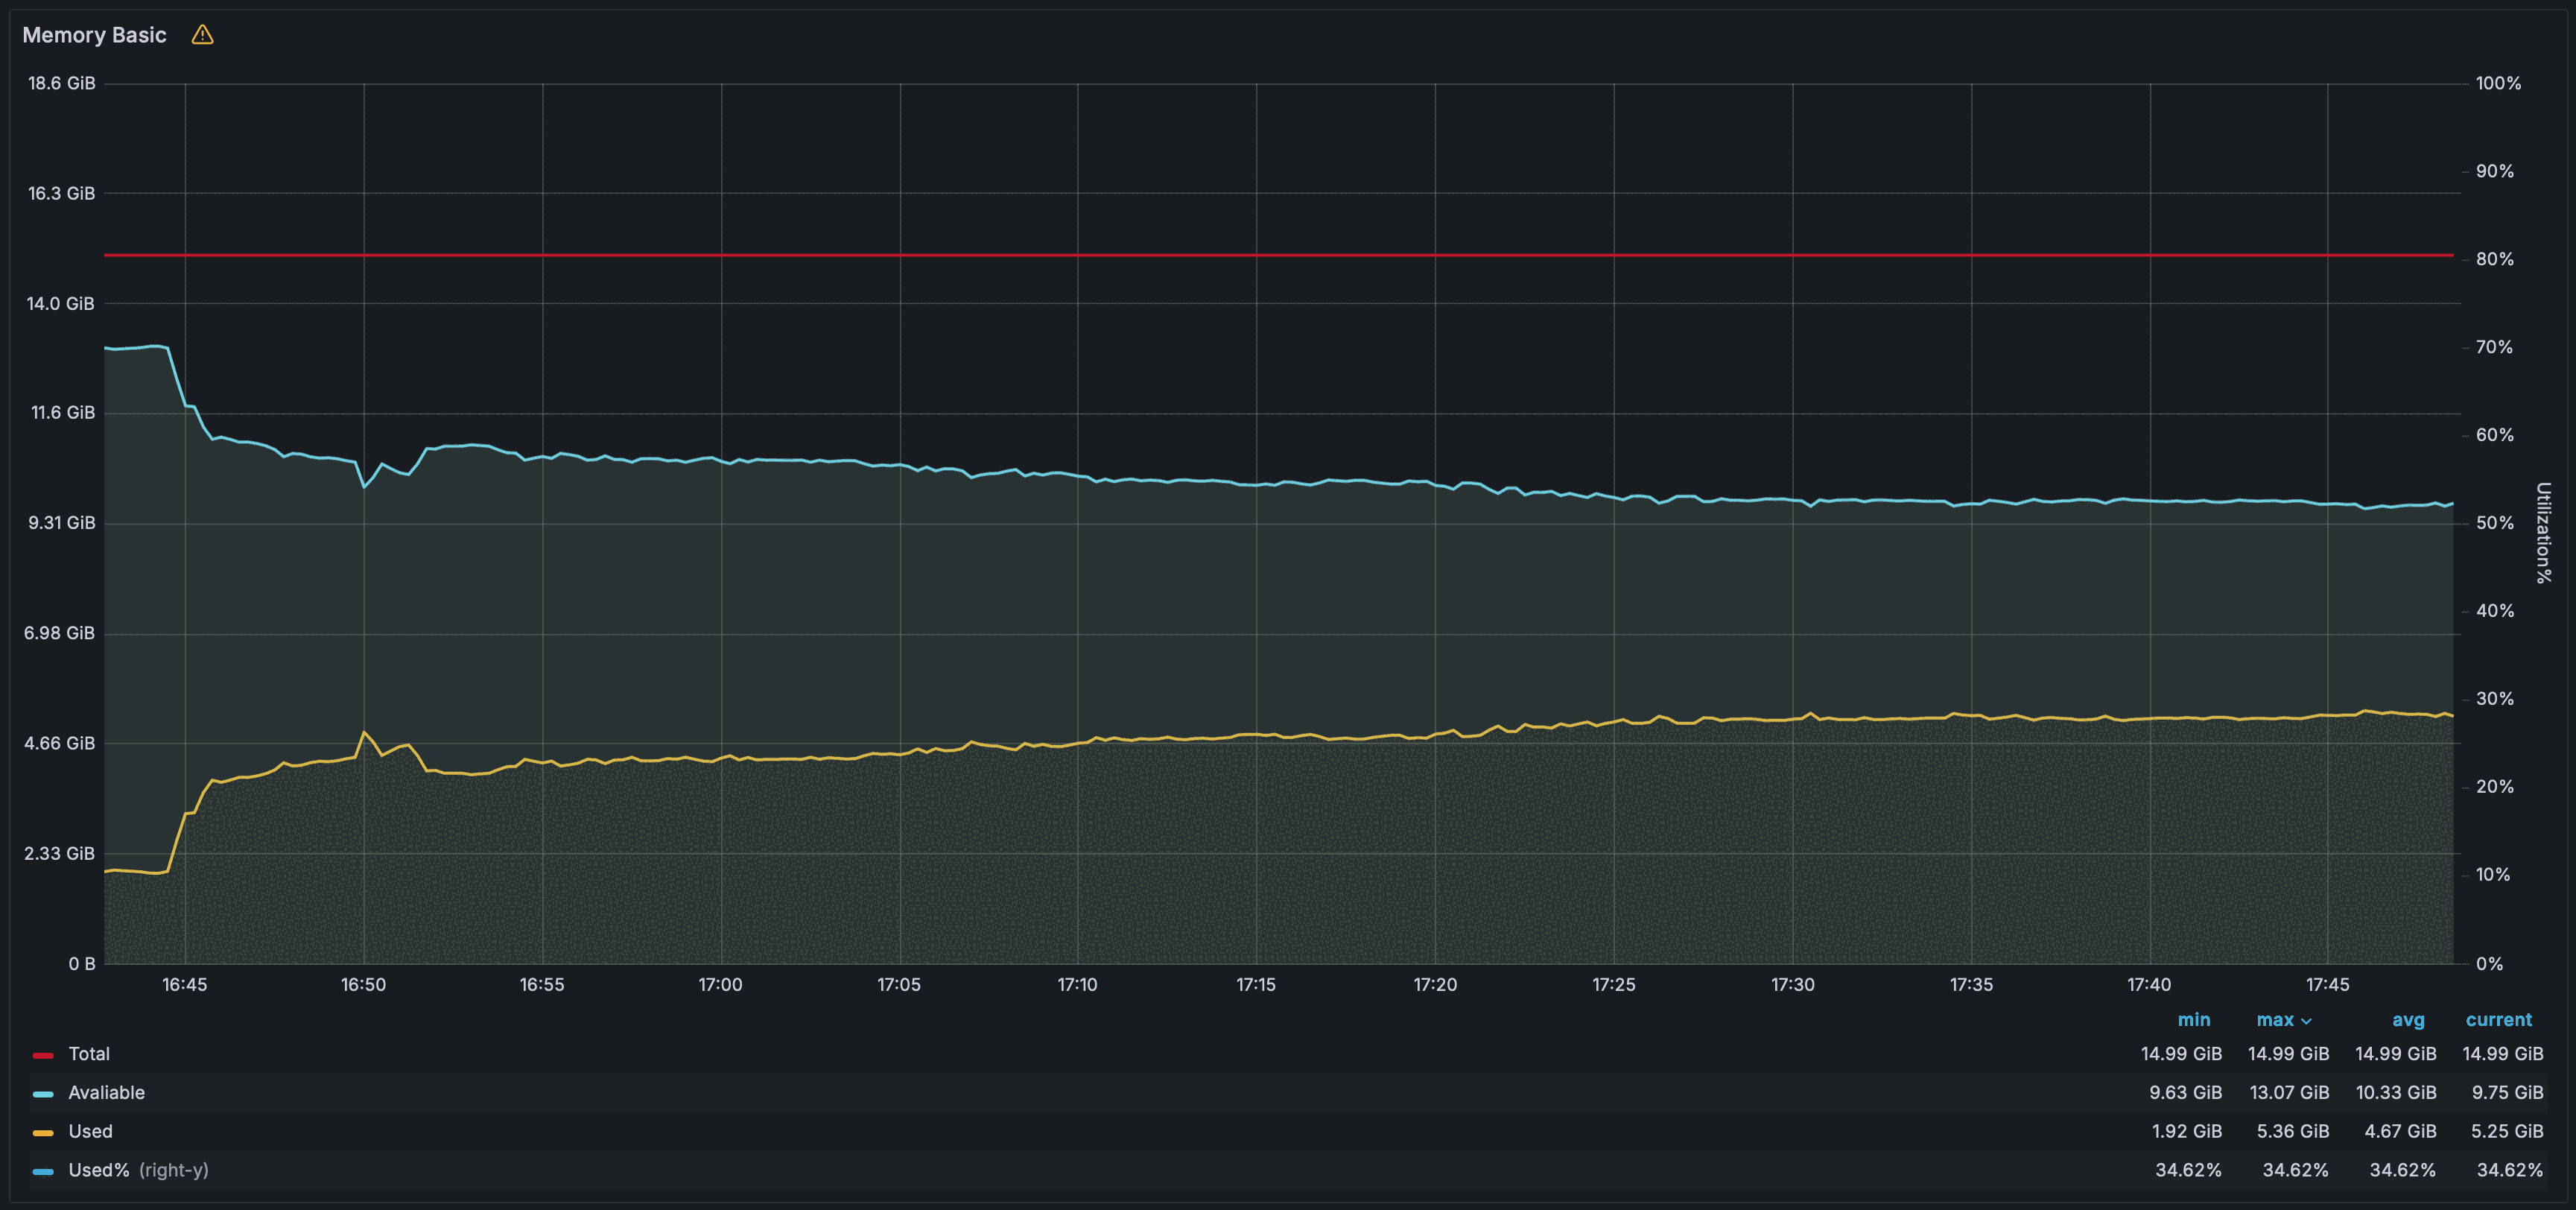Viewport: 2576px width, 1210px height.
Task: Click the warning triangle icon beside the panel title
Action: 202,35
